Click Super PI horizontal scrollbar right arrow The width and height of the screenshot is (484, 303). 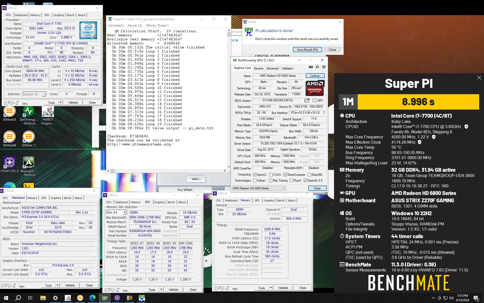point(225,171)
